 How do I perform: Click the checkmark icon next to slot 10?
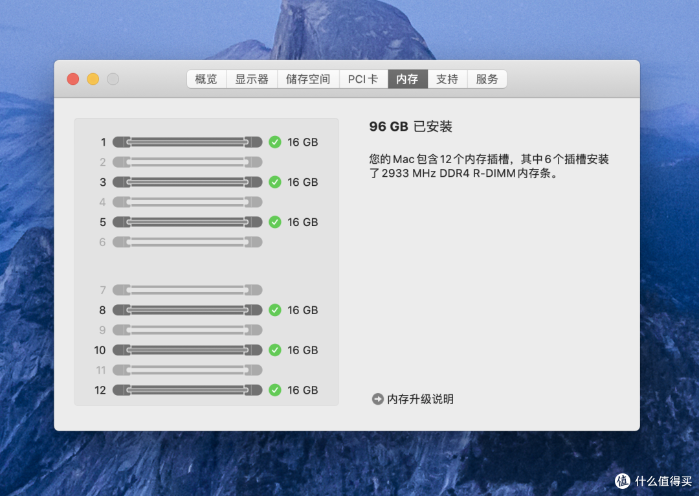click(274, 350)
